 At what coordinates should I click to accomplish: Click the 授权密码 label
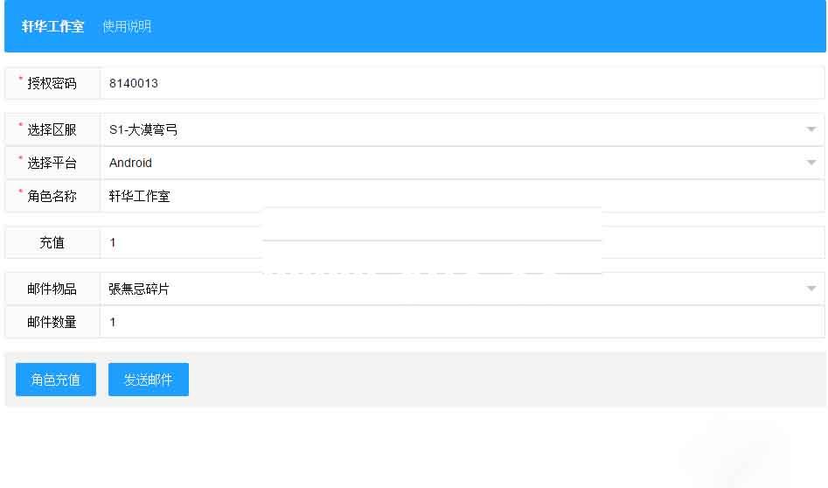click(x=52, y=83)
